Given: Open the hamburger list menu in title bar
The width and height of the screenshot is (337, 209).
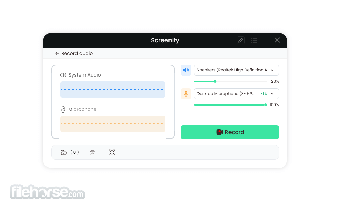Looking at the screenshot, I should point(254,40).
